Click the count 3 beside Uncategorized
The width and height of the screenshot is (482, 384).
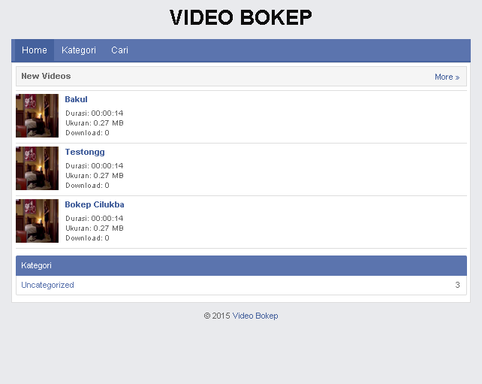click(x=457, y=285)
